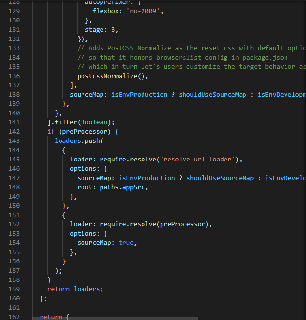Click isEnvProduction on line 147
The width and height of the screenshot is (306, 320).
[x=147, y=178]
